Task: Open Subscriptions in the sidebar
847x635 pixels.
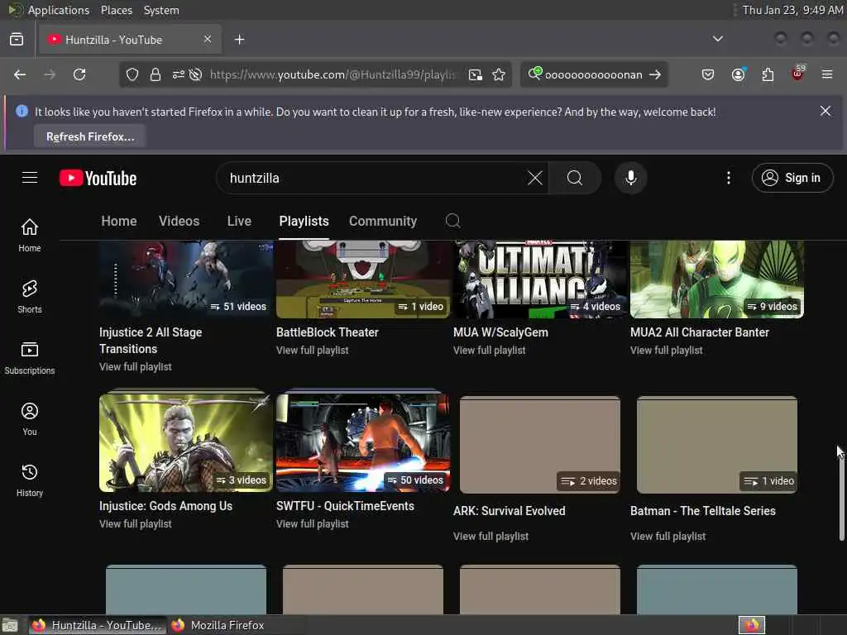Action: click(x=30, y=358)
